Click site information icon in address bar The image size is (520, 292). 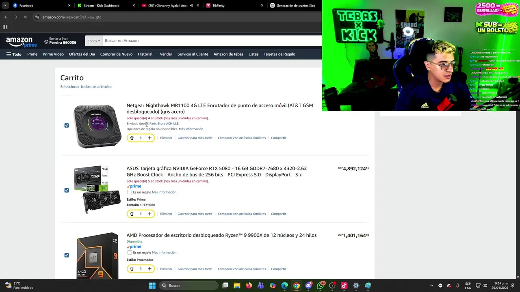(x=37, y=17)
